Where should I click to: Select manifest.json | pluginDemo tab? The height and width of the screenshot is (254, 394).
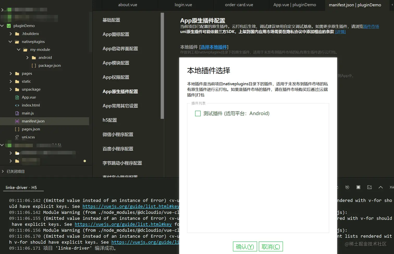[355, 5]
